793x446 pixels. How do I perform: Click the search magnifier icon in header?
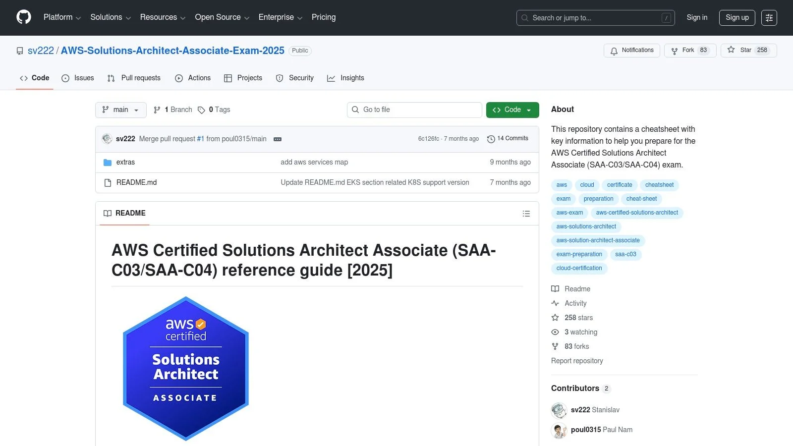(525, 18)
